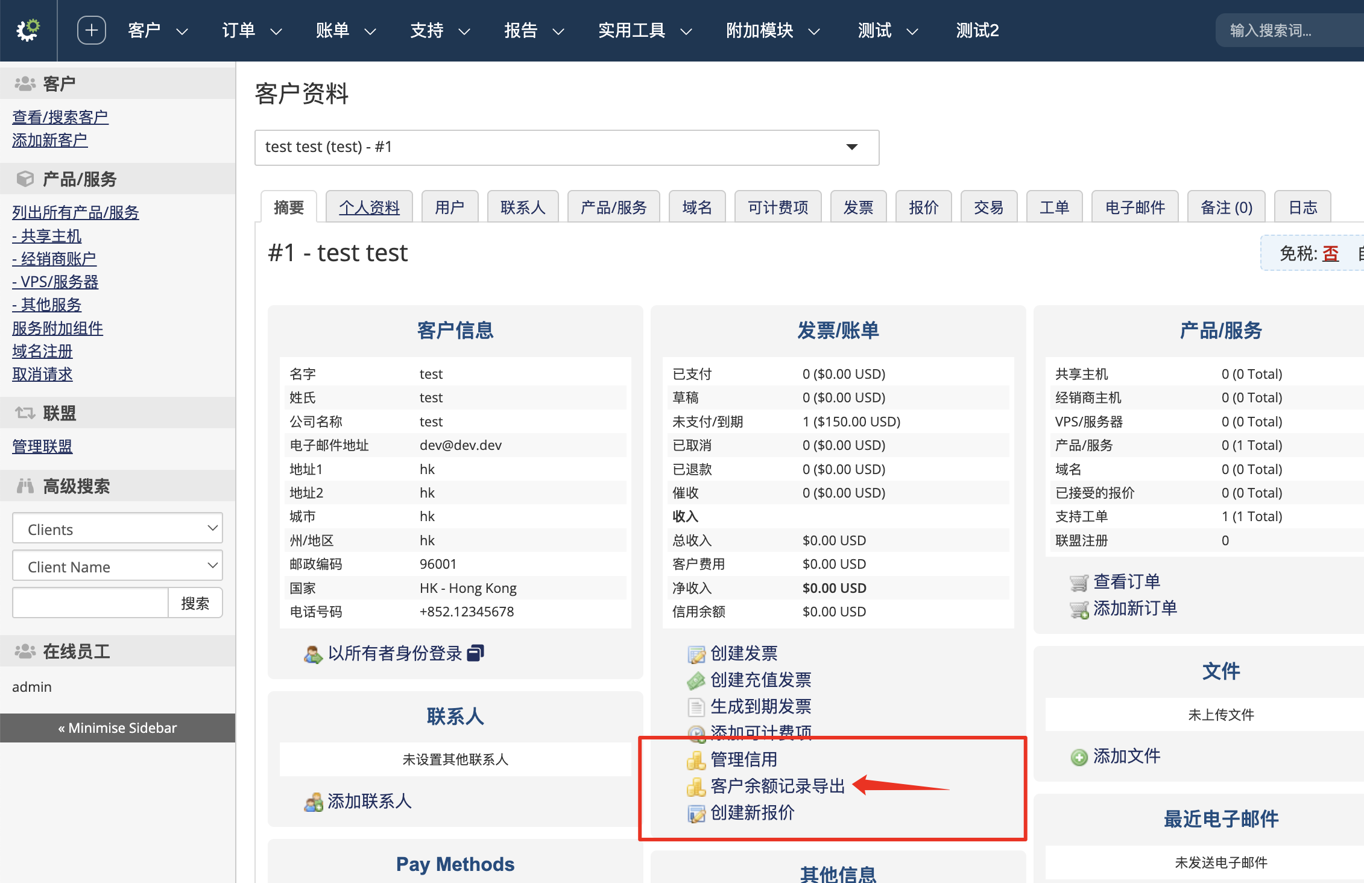Screen dimensions: 1364x883
Task: Click the Minimise Sidebar bar
Action: (x=118, y=728)
